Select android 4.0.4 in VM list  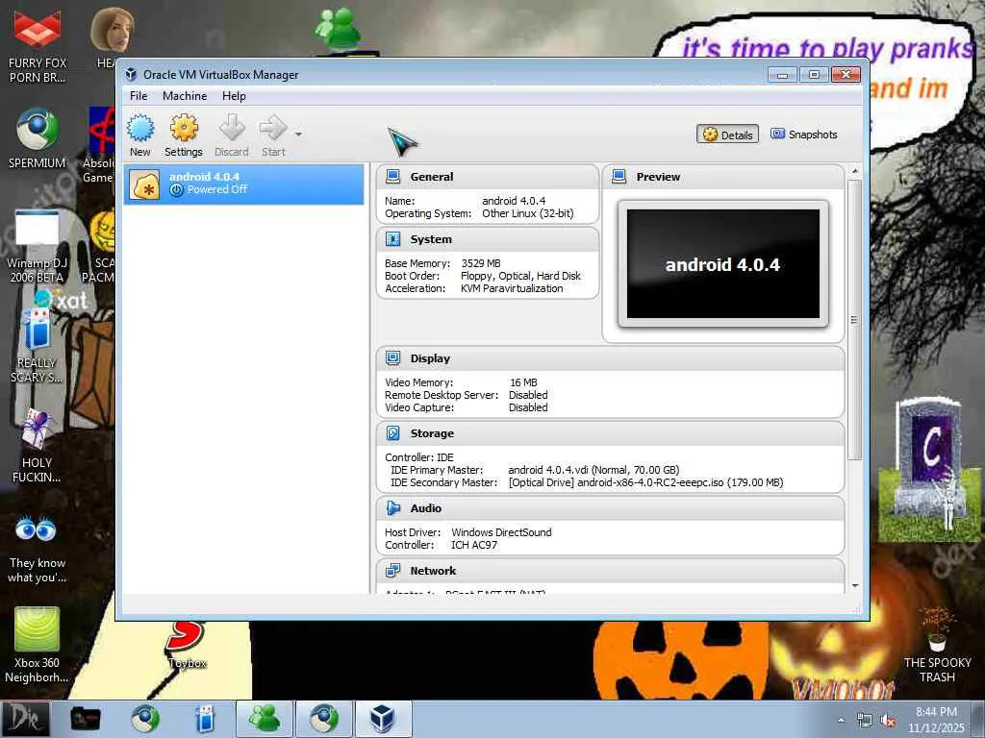(x=243, y=184)
